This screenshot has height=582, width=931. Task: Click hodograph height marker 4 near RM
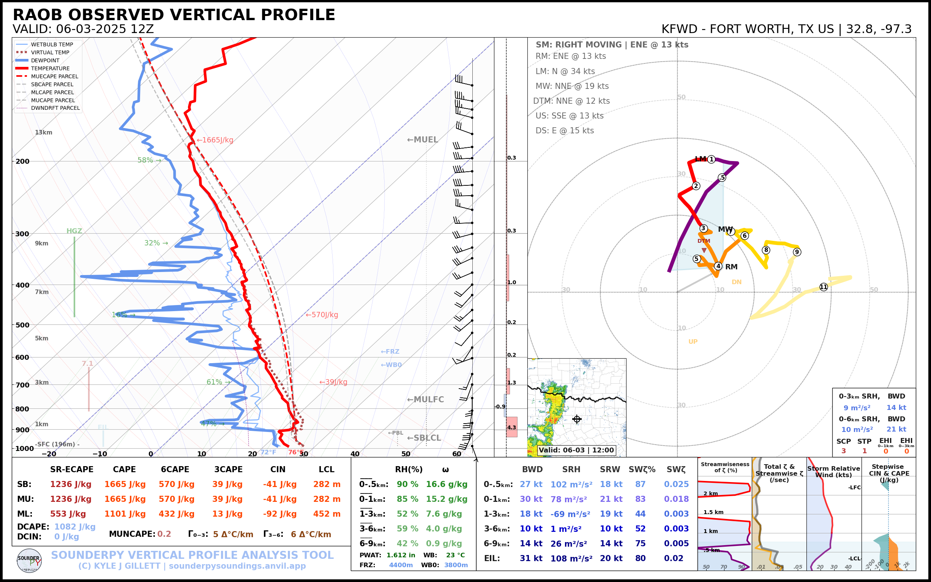[x=718, y=266]
